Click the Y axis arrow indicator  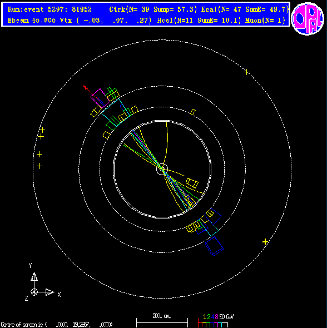34,276
